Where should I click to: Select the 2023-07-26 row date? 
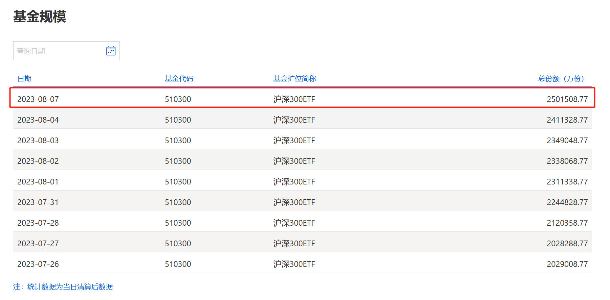(x=38, y=264)
